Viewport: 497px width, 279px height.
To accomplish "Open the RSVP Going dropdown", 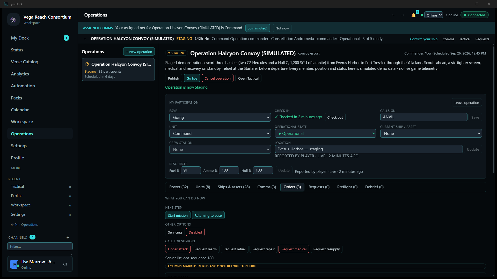I will point(220,117).
